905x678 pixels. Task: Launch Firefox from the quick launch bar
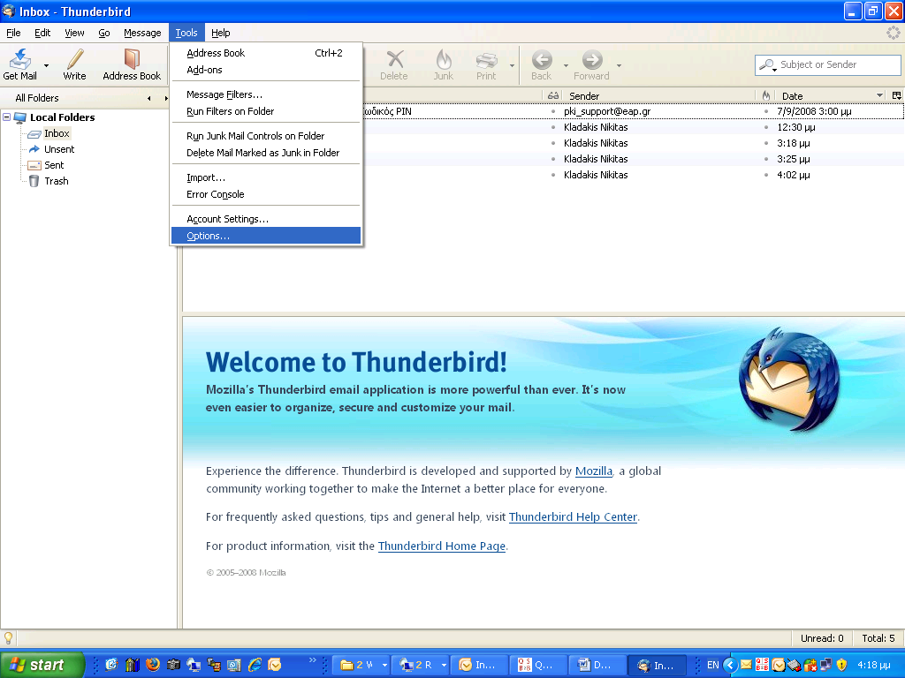coord(152,665)
